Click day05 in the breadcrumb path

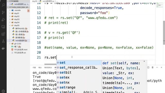35,1
